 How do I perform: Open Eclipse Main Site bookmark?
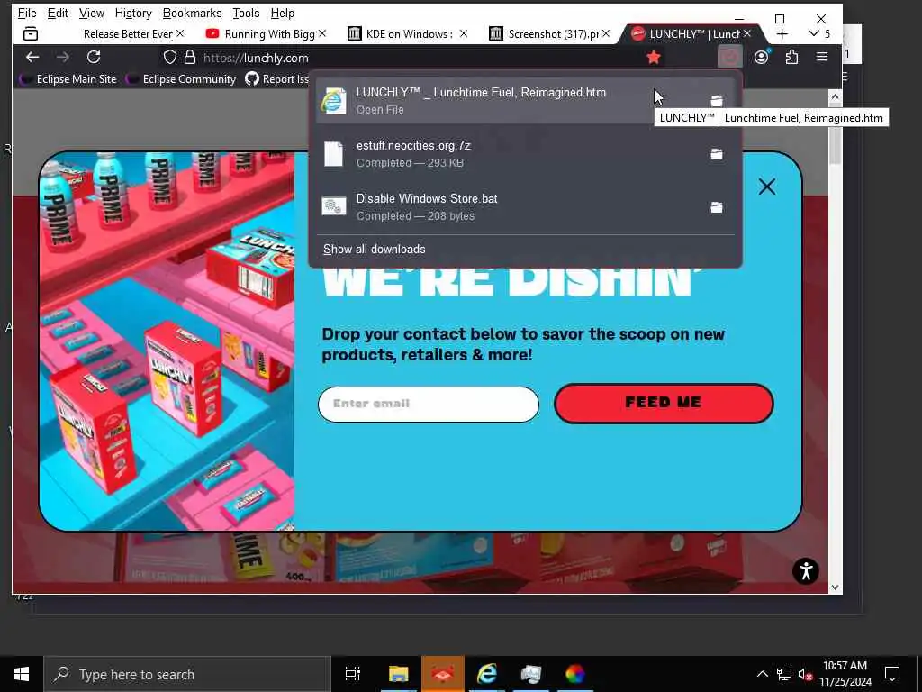[68, 79]
